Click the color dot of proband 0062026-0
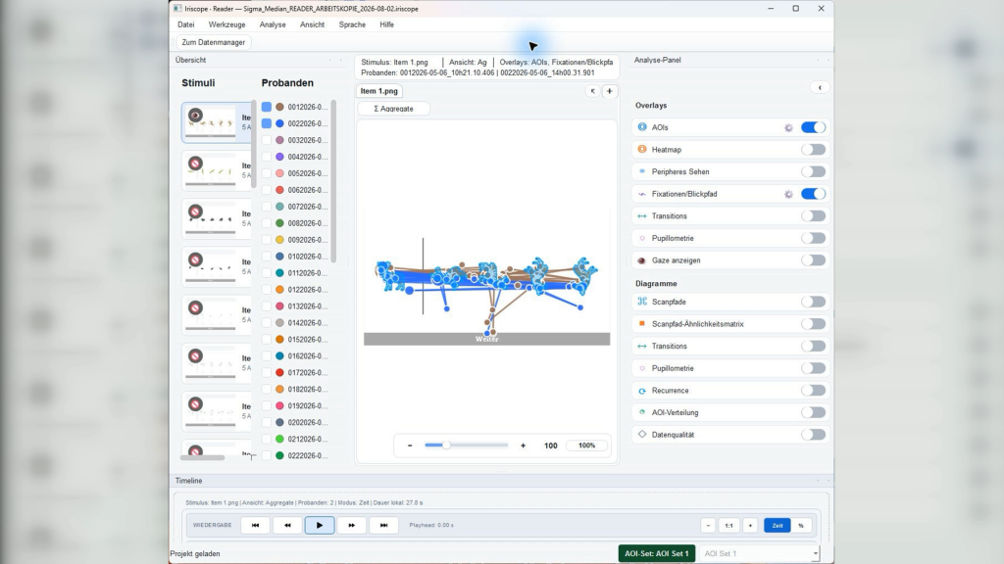Screen dimensions: 1004x564 279,190
